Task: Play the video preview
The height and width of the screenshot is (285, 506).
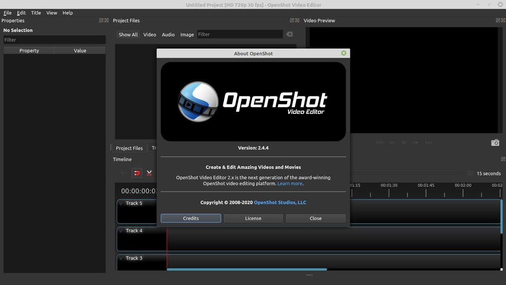Action: click(404, 142)
